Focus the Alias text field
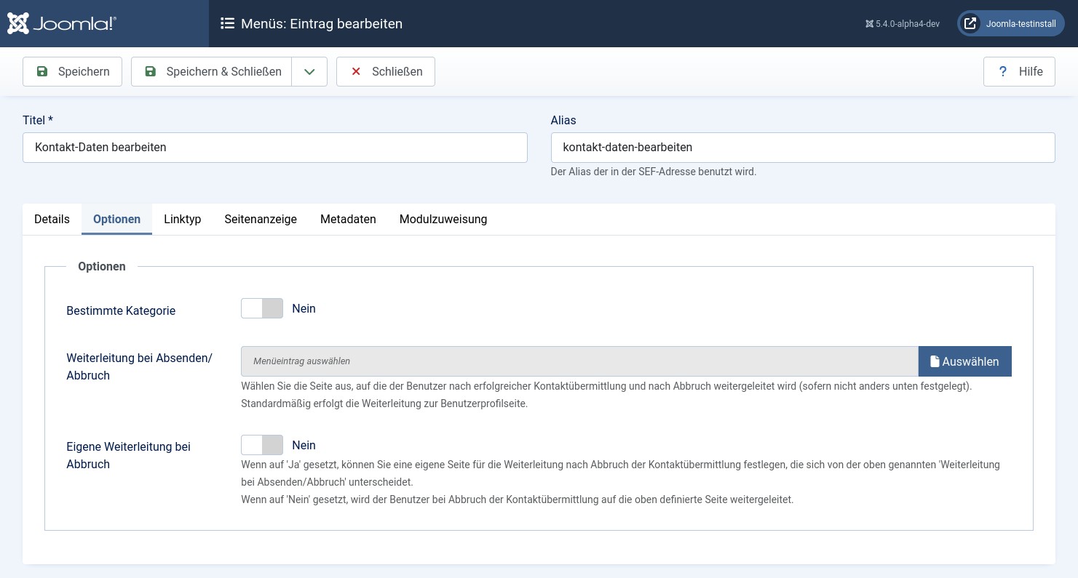The height and width of the screenshot is (578, 1078). (802, 148)
